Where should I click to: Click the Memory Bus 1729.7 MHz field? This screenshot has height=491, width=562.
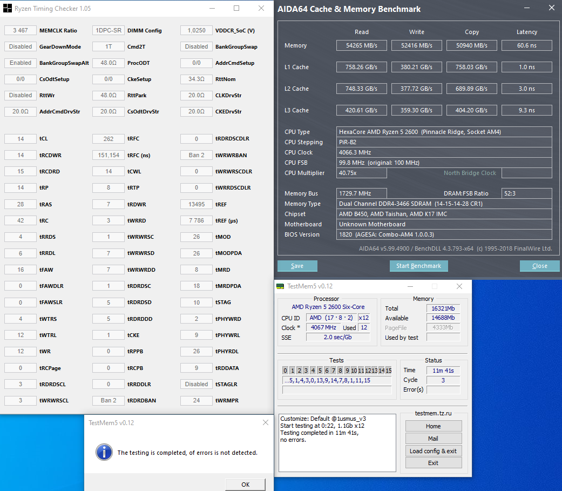click(x=362, y=193)
